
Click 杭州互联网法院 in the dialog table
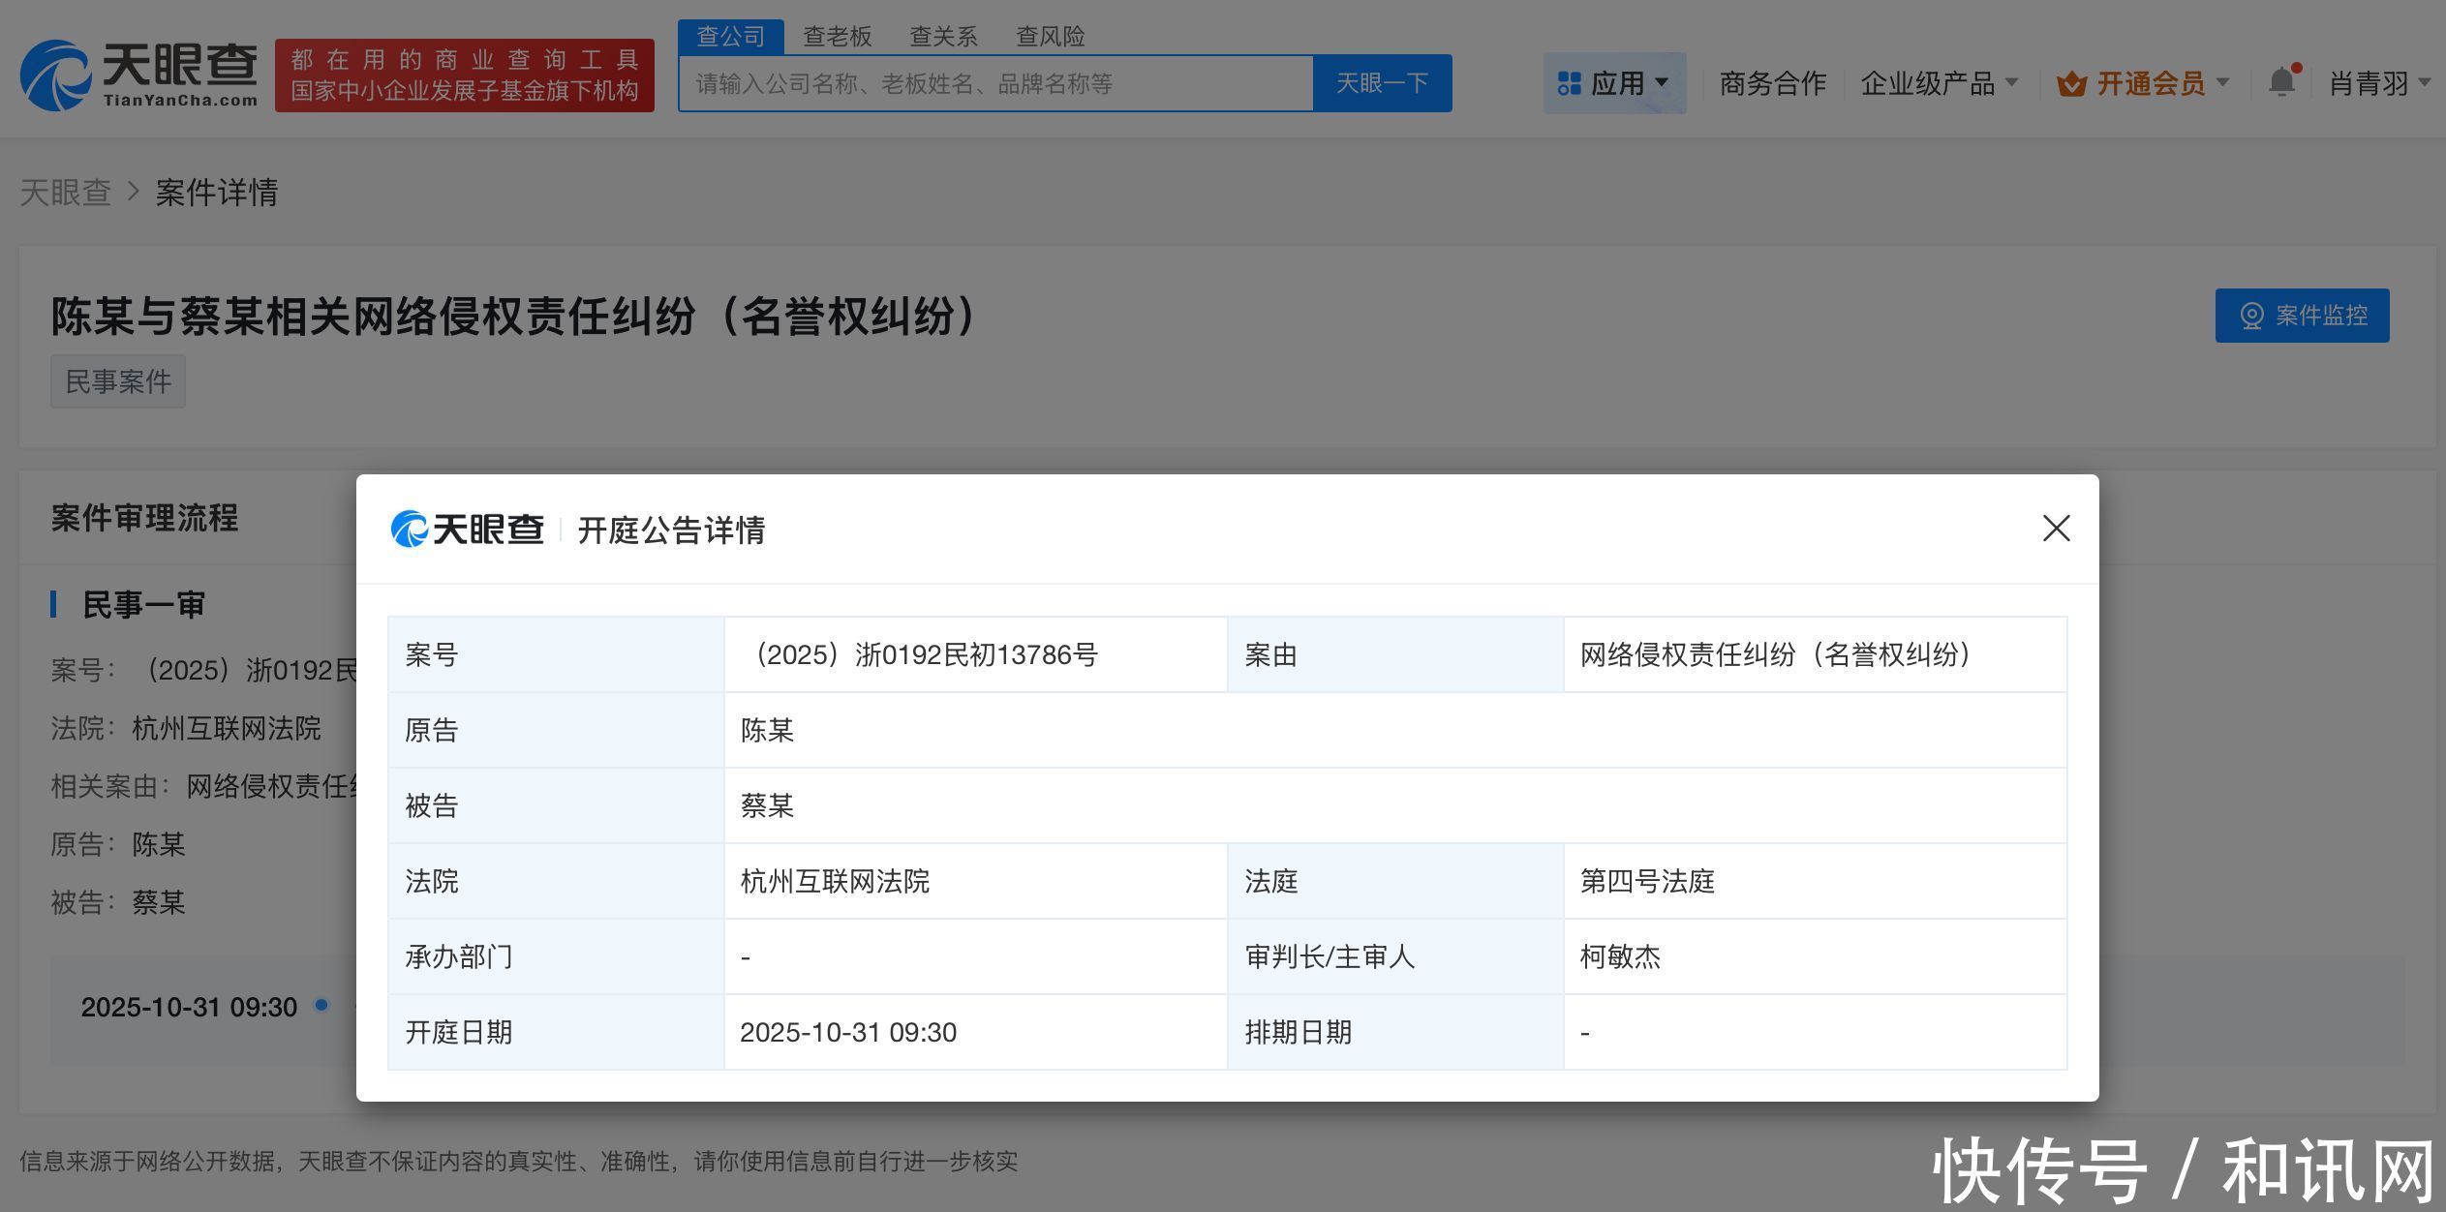point(835,881)
